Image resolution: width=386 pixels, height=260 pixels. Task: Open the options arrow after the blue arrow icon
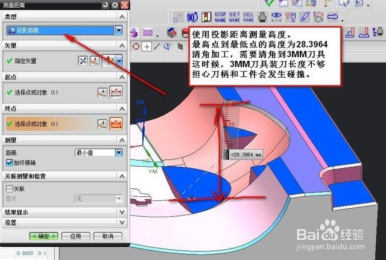click(342, 20)
